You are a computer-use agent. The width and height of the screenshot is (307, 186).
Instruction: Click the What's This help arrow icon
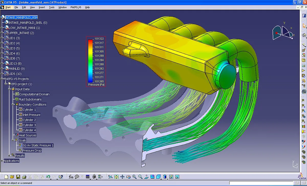(x=61, y=177)
